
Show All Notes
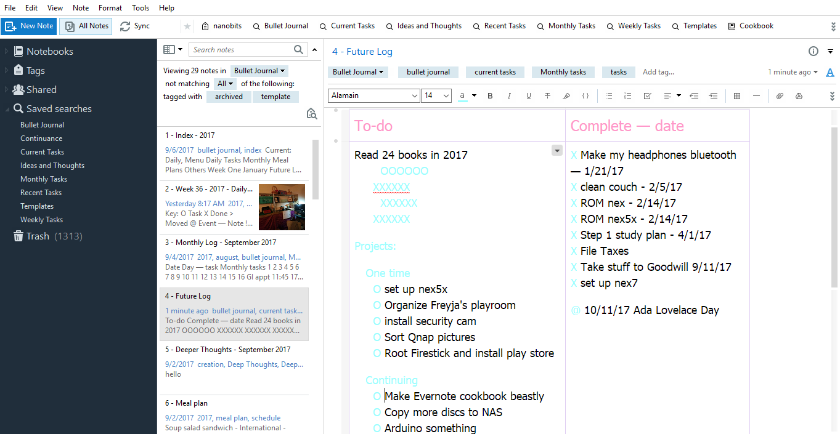point(86,26)
